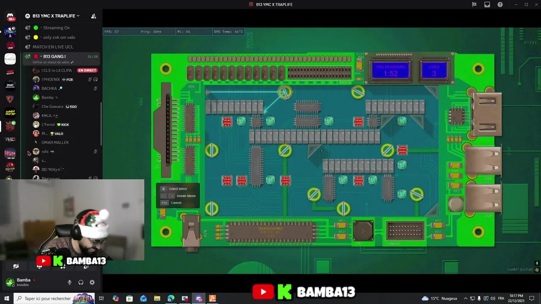This screenshot has height=304, width=541.
Task: Open the OtherSide server icon
Action: click(10, 167)
